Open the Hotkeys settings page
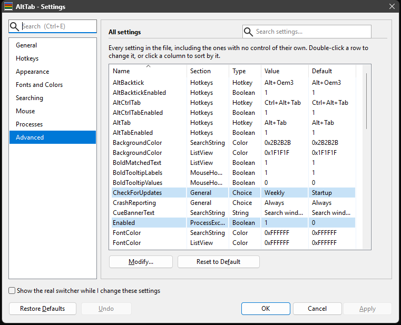The height and width of the screenshot is (325, 401). point(53,58)
